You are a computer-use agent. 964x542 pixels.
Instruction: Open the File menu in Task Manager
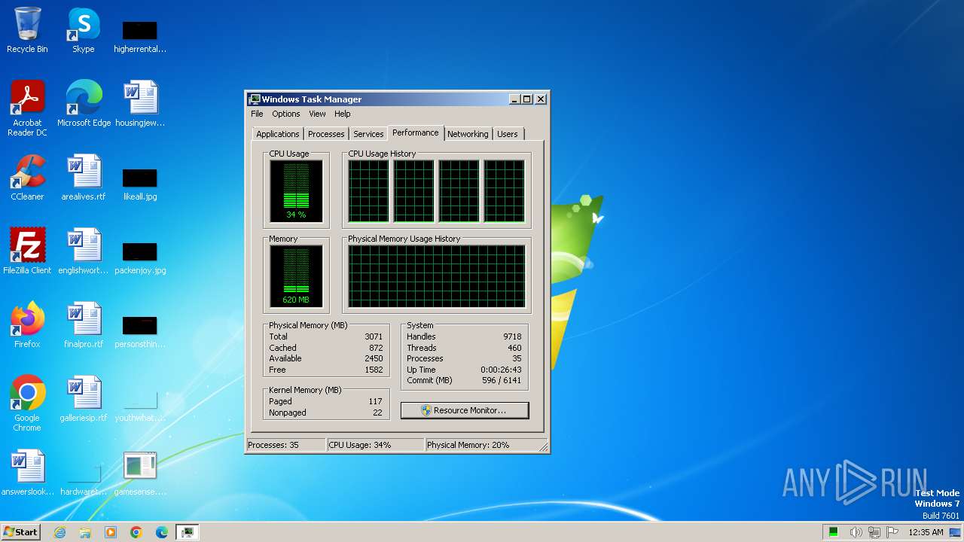pyautogui.click(x=257, y=114)
